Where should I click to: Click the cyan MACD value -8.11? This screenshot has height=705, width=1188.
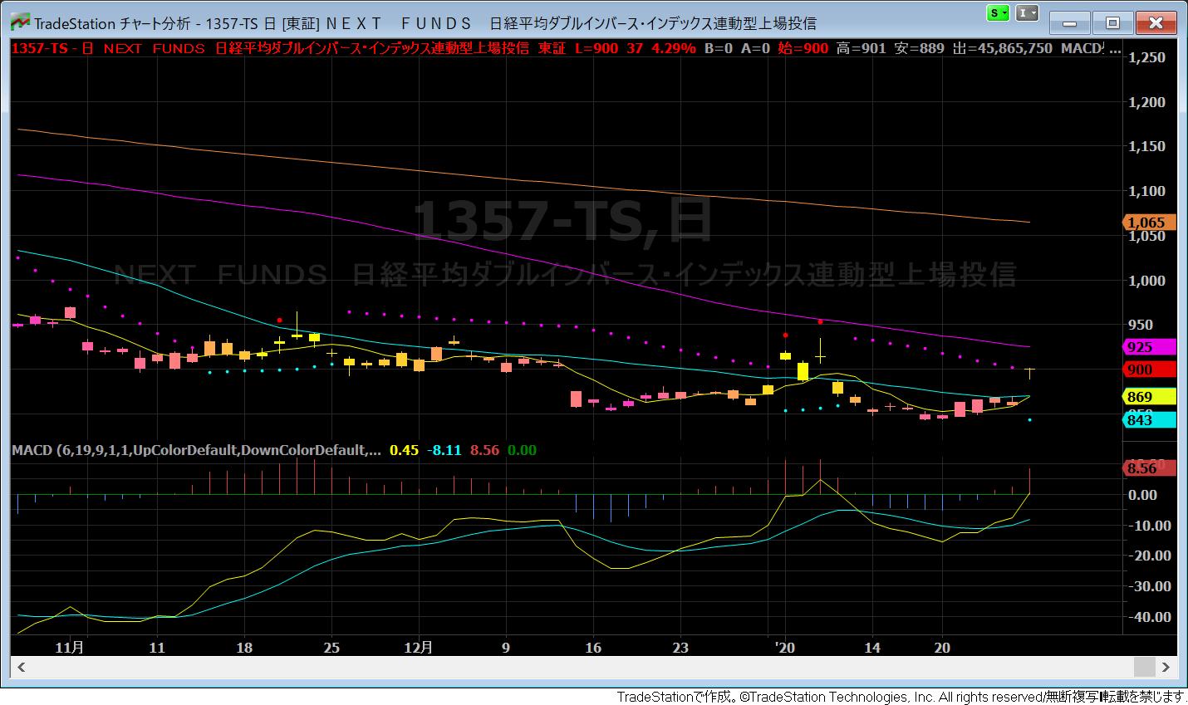pos(444,450)
